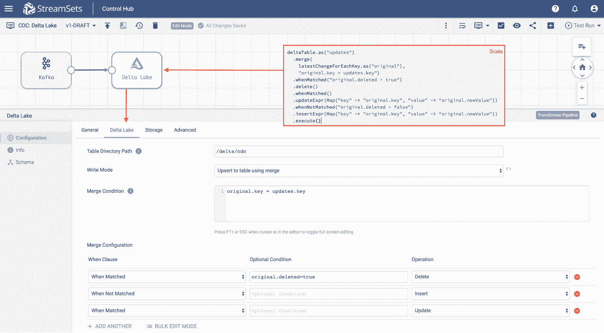Switch to the Advanced tab
Screen dimensions: 604x333
185,130
